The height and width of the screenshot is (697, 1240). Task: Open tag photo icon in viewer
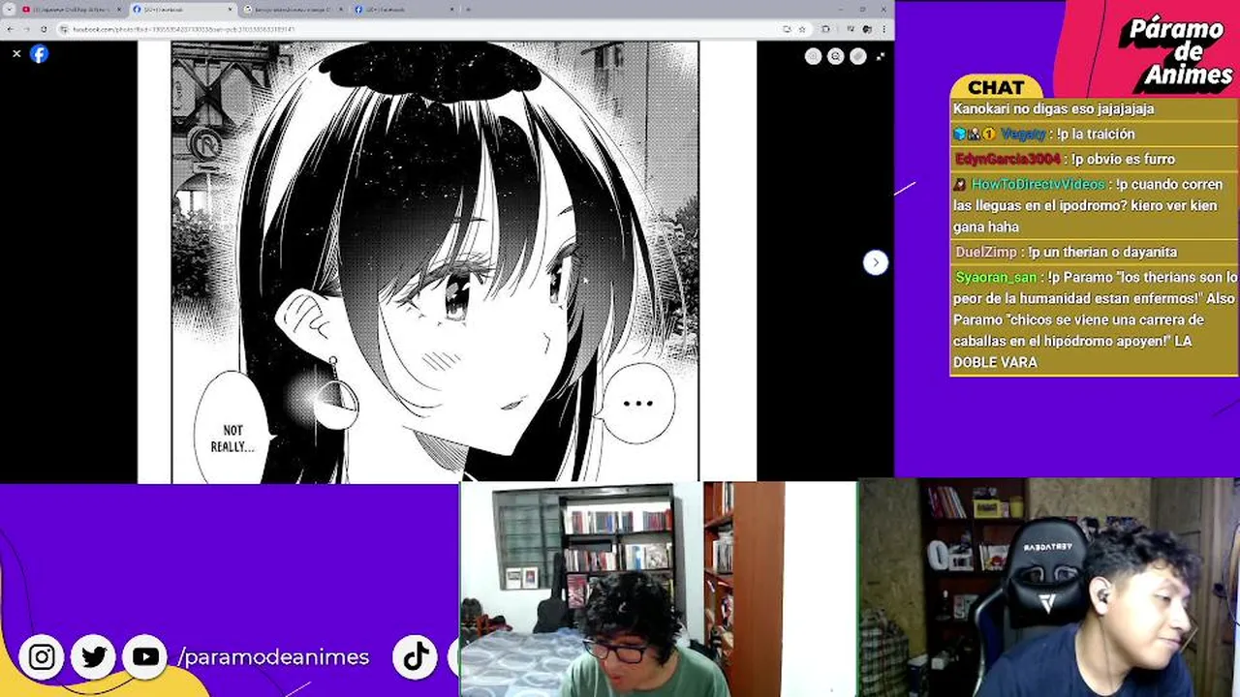click(x=858, y=56)
